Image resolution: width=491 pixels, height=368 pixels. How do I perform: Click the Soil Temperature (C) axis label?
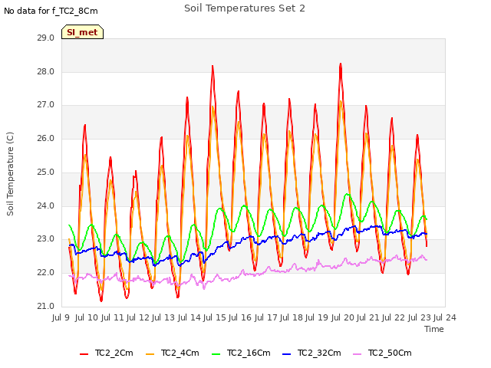(10, 174)
